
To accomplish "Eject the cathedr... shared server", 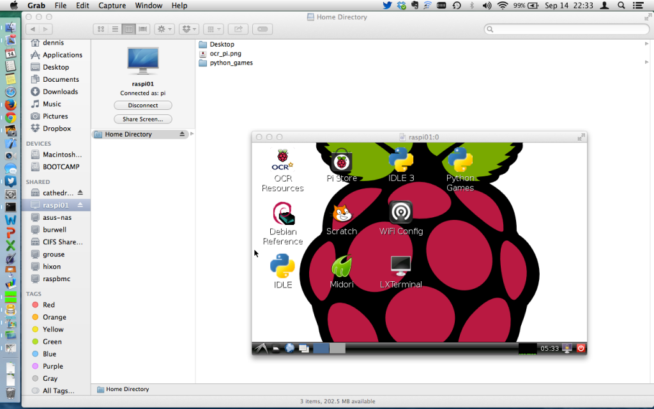I will [80, 193].
